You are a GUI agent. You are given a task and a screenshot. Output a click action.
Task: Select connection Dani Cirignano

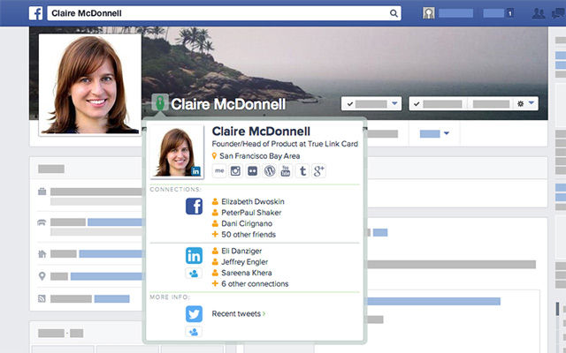247,223
